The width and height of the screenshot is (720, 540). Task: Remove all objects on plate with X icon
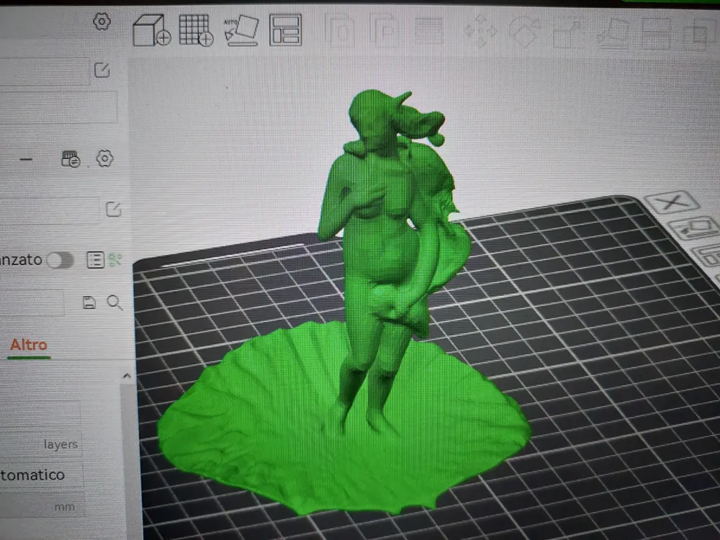coord(671,202)
